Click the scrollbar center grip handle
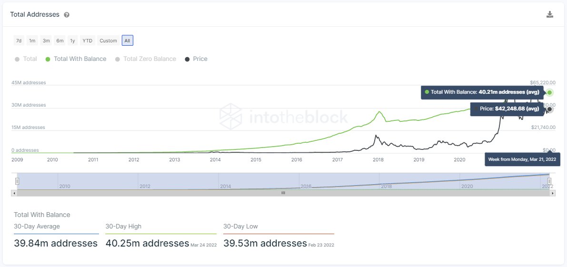Screen dimensions: 567x267 [x=283, y=193]
